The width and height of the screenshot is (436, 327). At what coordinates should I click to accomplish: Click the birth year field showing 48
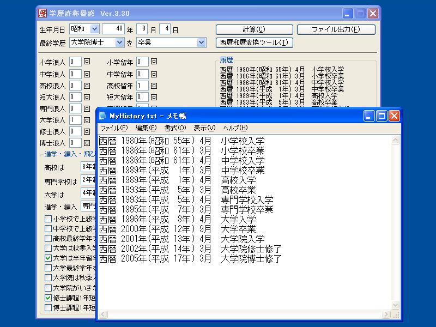tap(113, 29)
